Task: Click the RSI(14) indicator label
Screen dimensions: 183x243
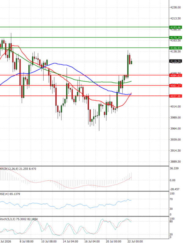Action: point(4,194)
